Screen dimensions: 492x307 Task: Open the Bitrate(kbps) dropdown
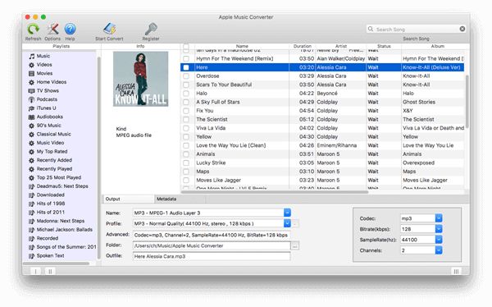click(439, 229)
